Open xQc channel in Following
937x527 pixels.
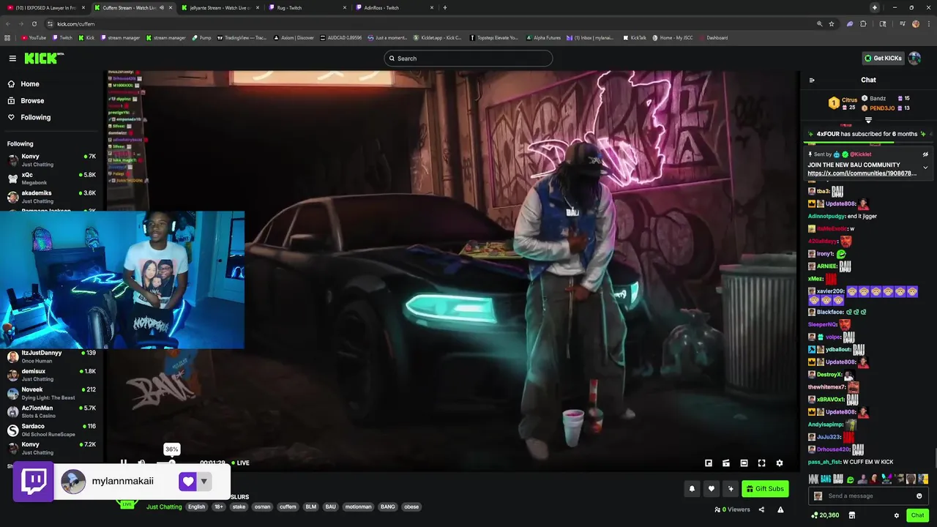click(51, 179)
